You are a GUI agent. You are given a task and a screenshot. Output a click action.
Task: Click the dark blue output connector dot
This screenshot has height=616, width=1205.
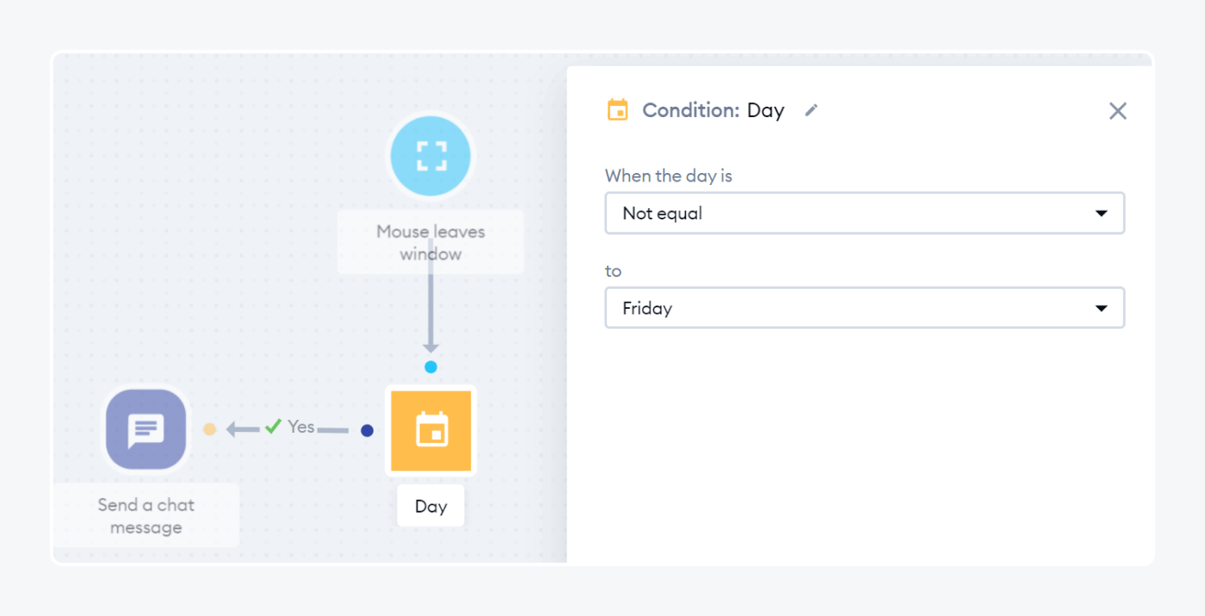[368, 430]
